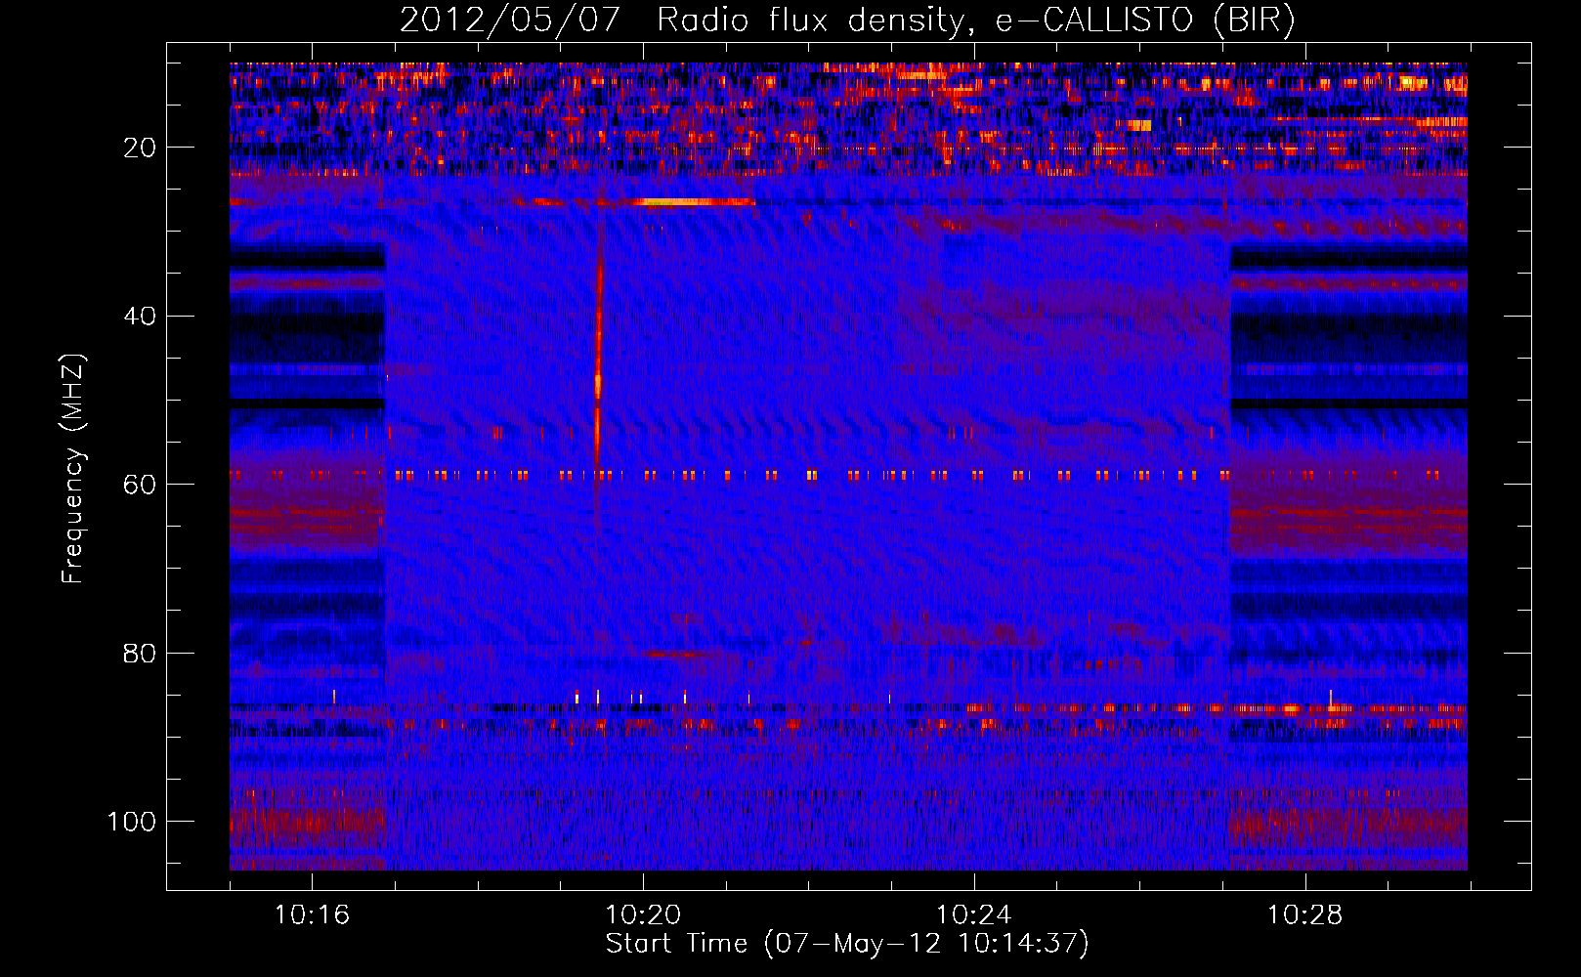Click the time tick label '10:24'
Image resolution: width=1581 pixels, height=977 pixels.
pos(974,915)
